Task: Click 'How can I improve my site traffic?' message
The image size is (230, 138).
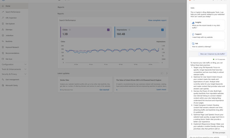Action: pyautogui.click(x=213, y=54)
